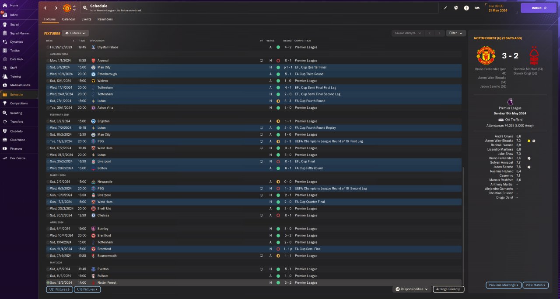Open the Responsibilities dropdown
The width and height of the screenshot is (560, 299).
pyautogui.click(x=412, y=289)
